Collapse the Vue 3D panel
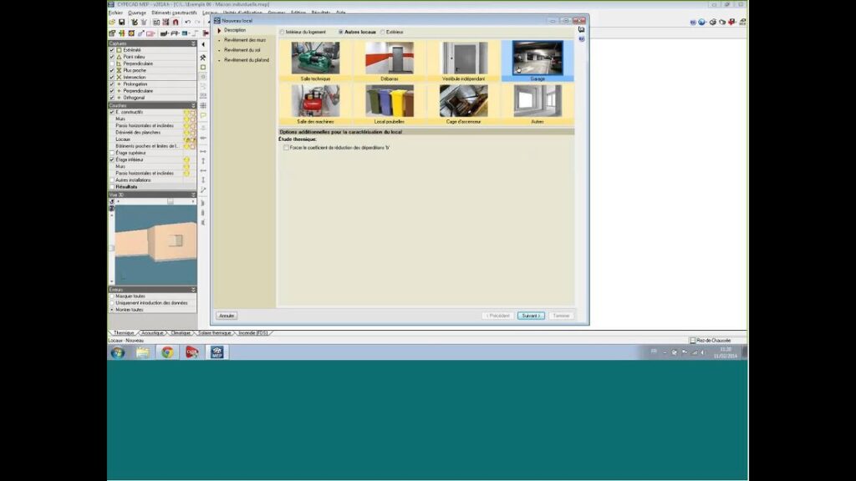 coord(193,194)
